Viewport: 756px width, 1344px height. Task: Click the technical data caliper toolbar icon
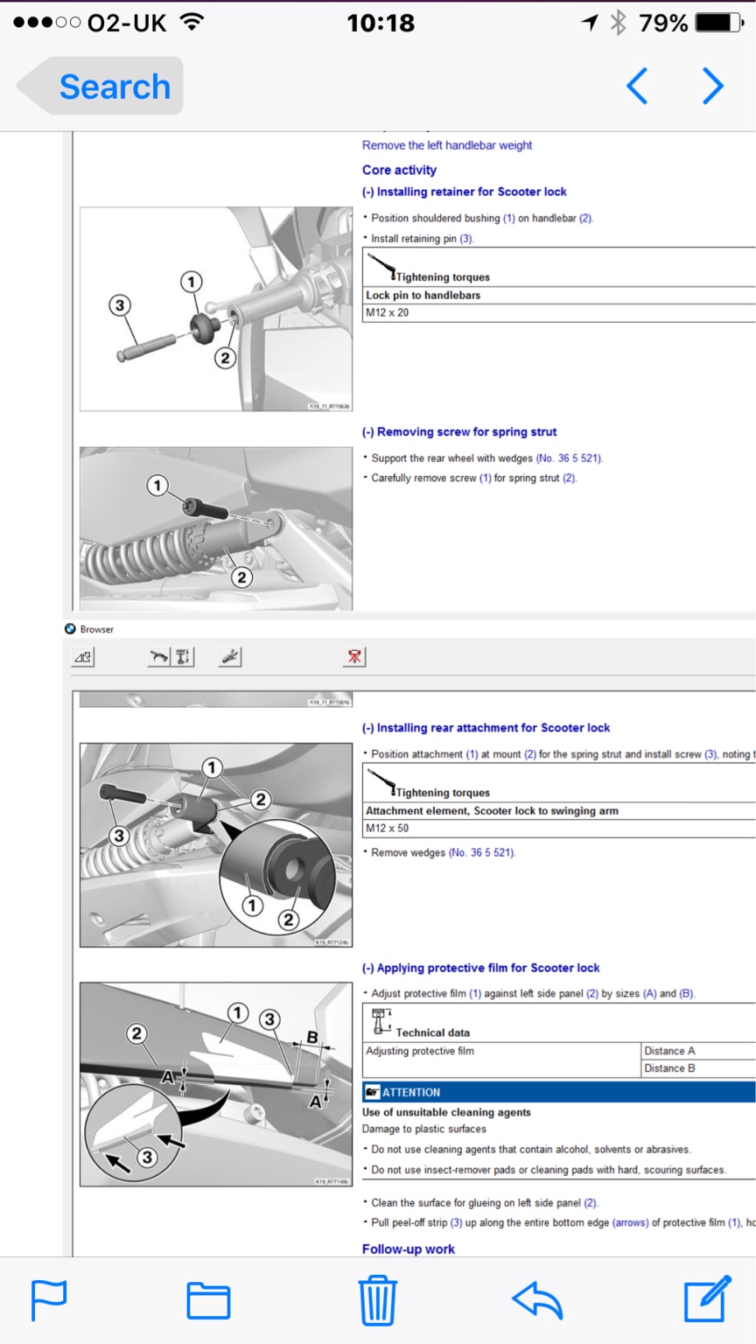click(x=183, y=656)
